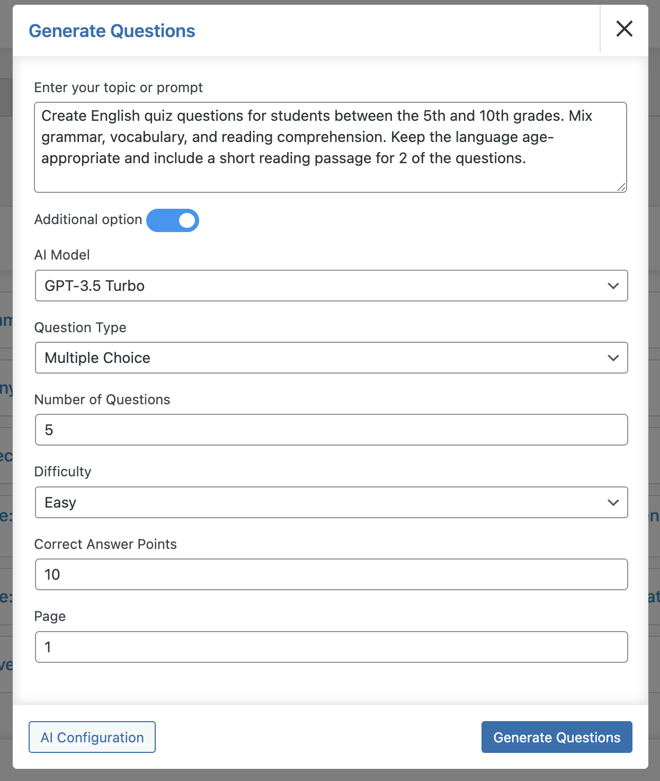Expand the Question Type dropdown
Screen dimensions: 660x781
pos(331,358)
